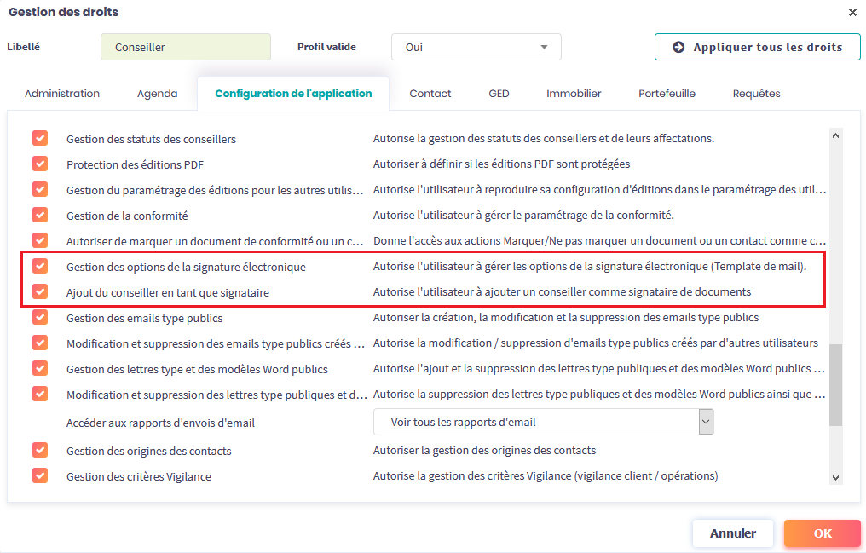Uncheck Gestion de la conformité
Screen dimensions: 866x553
(x=40, y=215)
